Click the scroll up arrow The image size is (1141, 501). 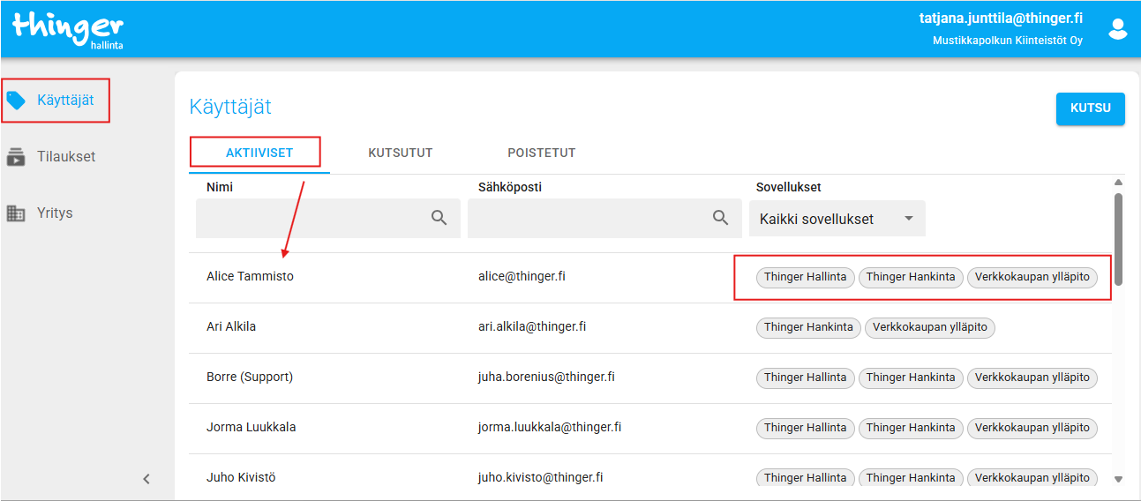1118,183
